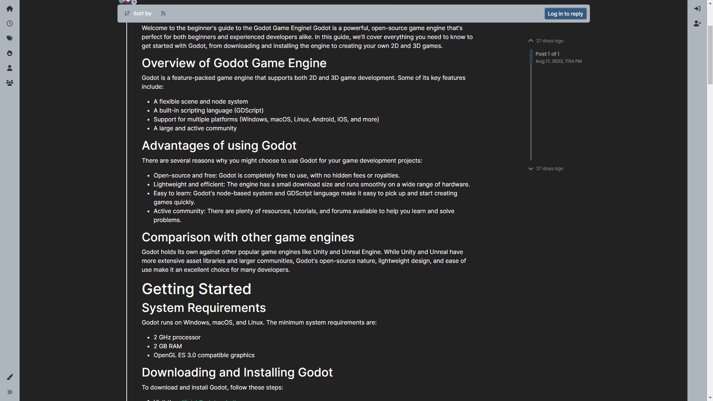Click the 'System Requirements' heading
This screenshot has width=713, height=401.
(x=204, y=308)
